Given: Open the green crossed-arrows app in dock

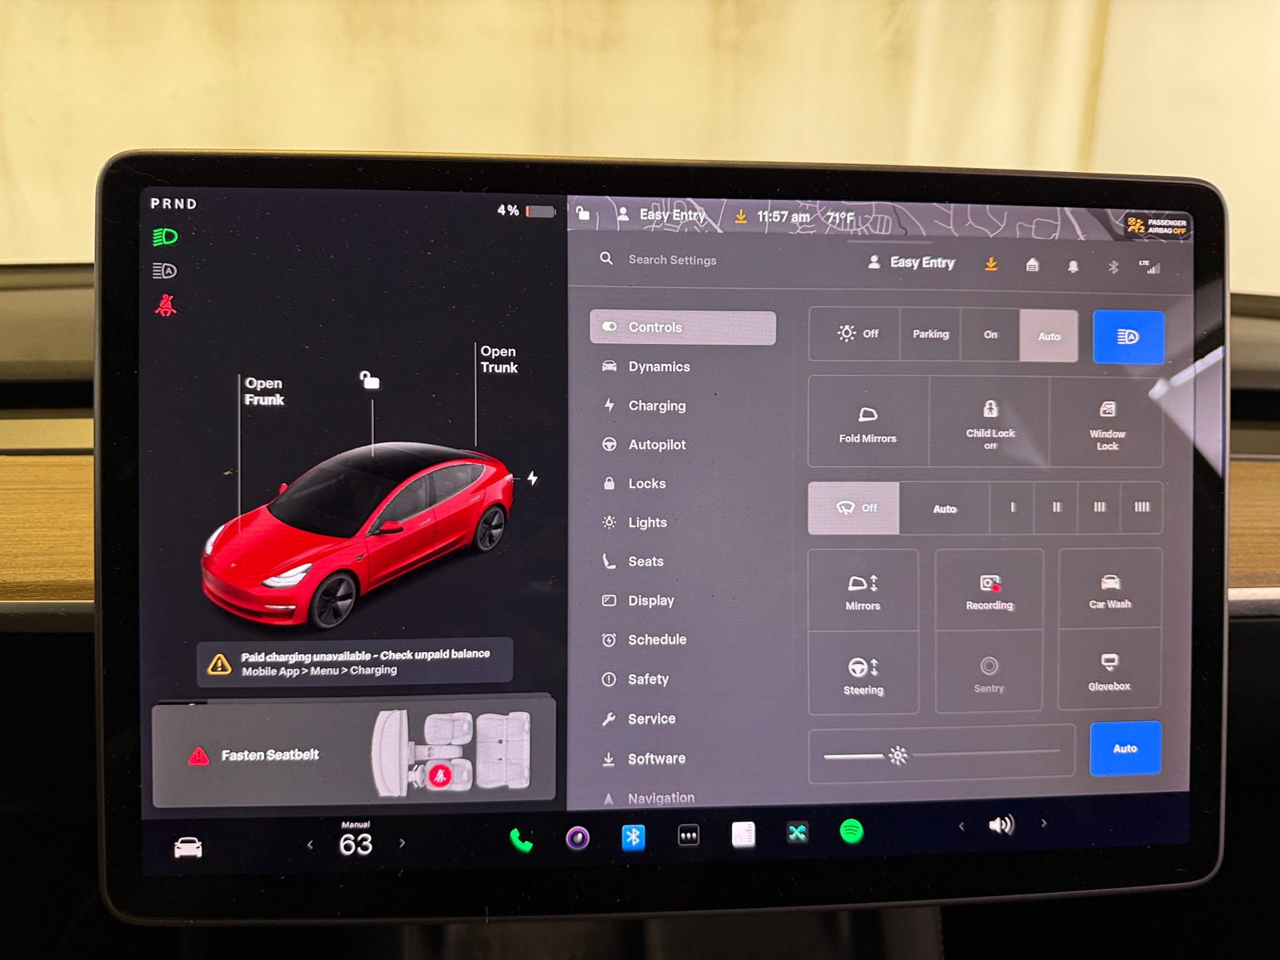Looking at the screenshot, I should pyautogui.click(x=798, y=833).
